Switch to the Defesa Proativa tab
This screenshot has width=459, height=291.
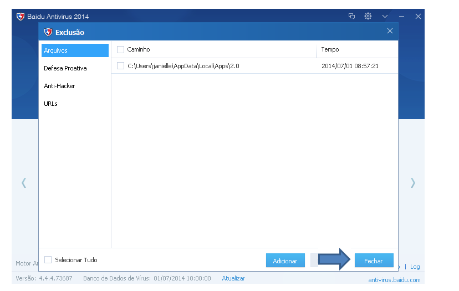[x=65, y=68]
